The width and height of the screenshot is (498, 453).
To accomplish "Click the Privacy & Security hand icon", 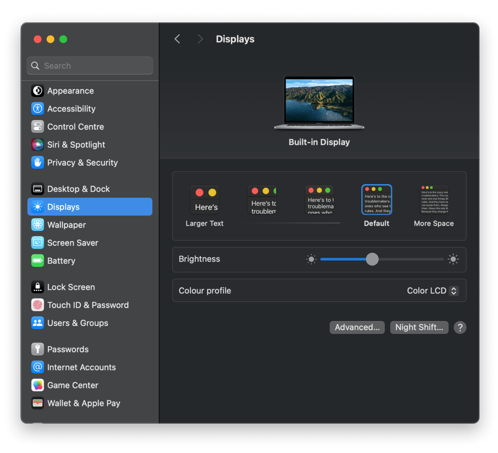I will pyautogui.click(x=37, y=163).
